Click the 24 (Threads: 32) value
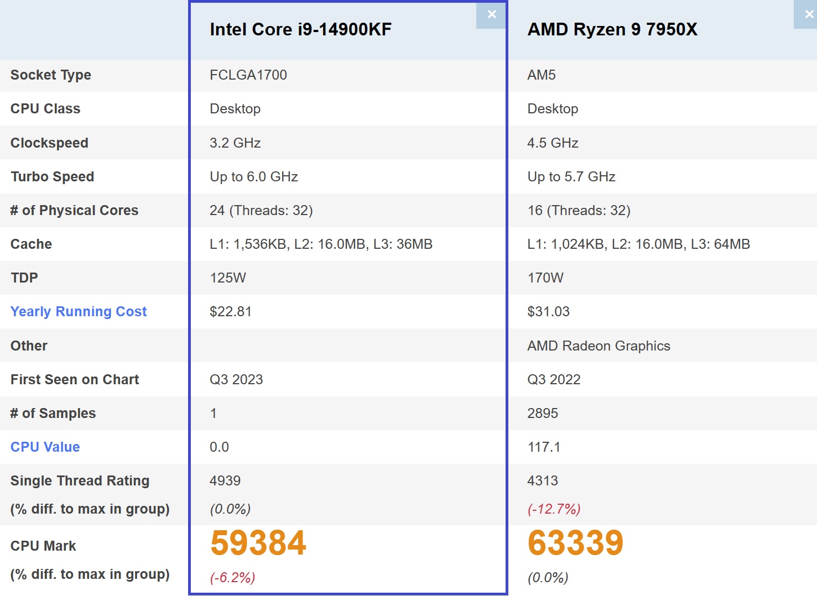The width and height of the screenshot is (817, 596). point(261,211)
